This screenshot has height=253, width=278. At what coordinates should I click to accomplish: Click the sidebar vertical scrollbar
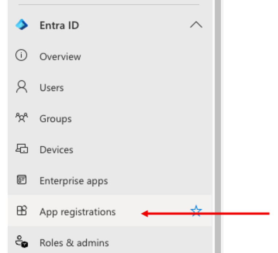[218, 127]
